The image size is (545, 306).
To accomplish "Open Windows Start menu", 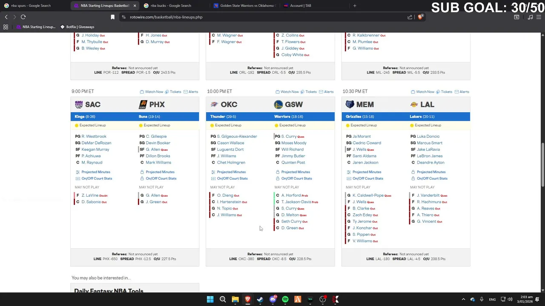I will point(210,300).
